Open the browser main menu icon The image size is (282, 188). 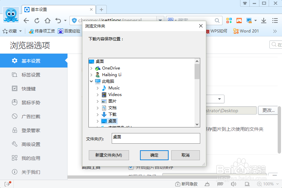point(275,21)
